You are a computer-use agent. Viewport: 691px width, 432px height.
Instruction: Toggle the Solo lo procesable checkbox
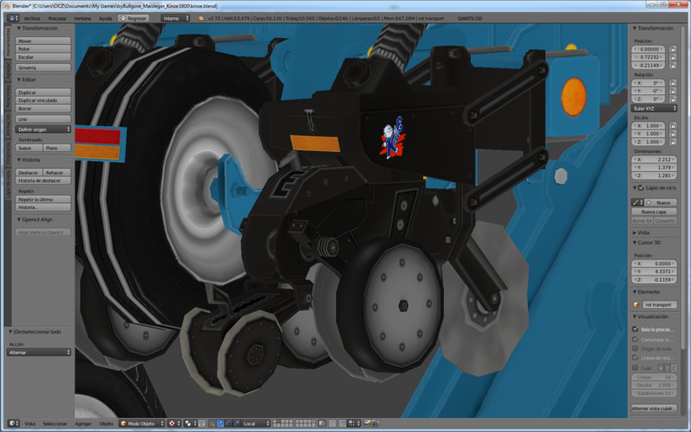coord(637,329)
